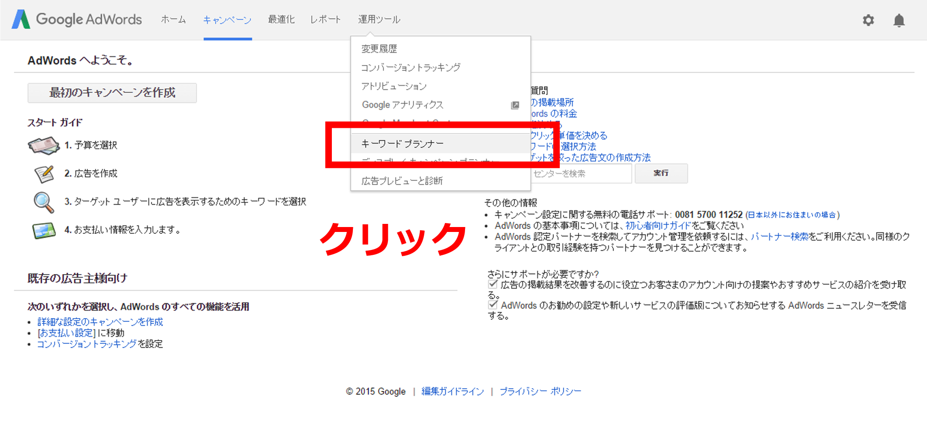Collapse the 運用ツール dropdown menu

tap(379, 19)
